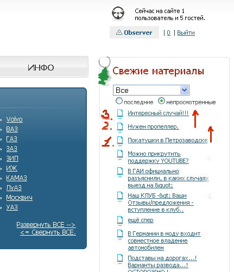Screen dimensions: 234x272
Task: Select the последние radio button
Action: 119,101
